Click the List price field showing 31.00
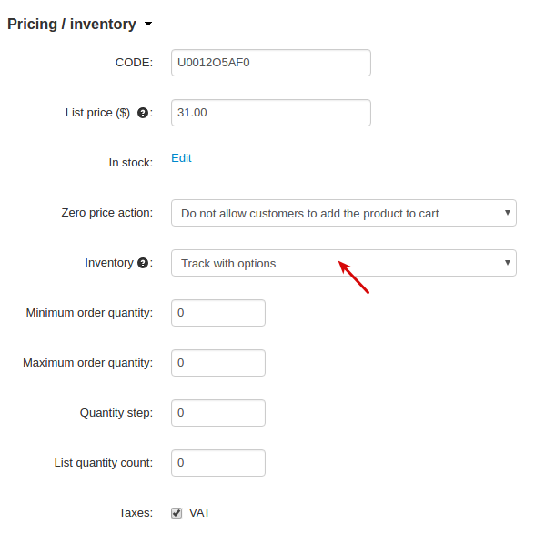Image resolution: width=535 pixels, height=544 pixels. coord(271,113)
